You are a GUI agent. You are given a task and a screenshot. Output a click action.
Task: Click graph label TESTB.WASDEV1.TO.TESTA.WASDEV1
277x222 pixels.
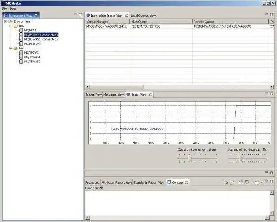pos(137,129)
